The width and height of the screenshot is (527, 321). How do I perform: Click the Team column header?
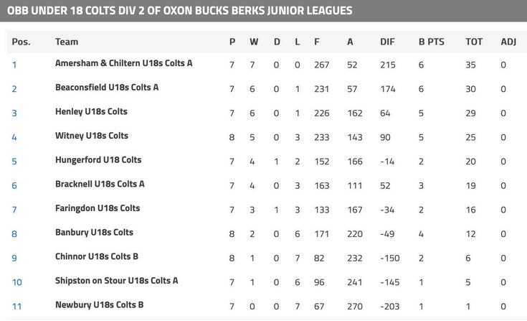coord(67,42)
